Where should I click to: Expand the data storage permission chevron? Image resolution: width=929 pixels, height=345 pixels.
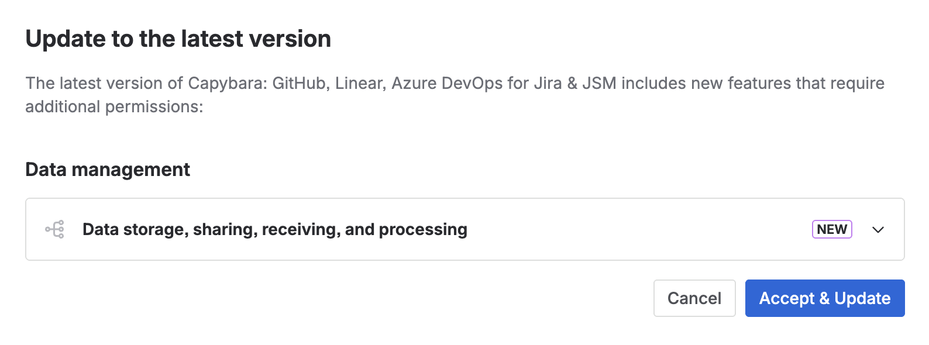878,230
